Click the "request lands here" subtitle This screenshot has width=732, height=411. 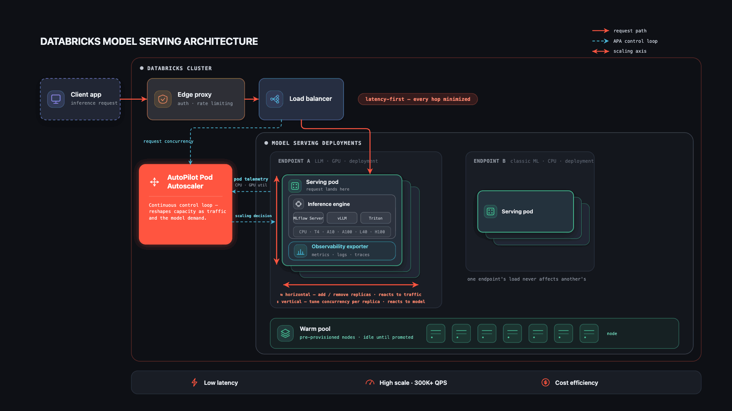(328, 189)
